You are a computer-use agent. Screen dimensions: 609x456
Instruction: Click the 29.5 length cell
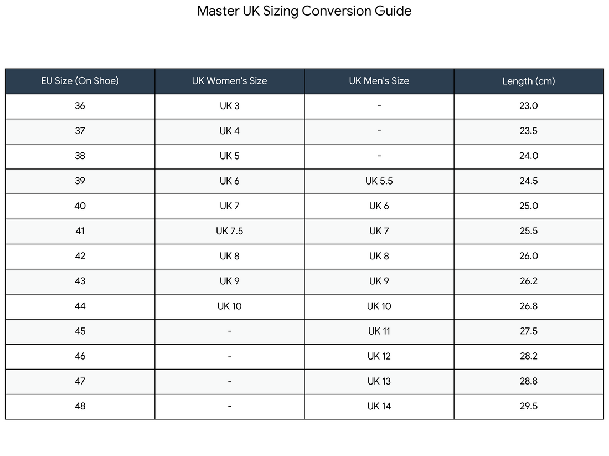tap(529, 407)
